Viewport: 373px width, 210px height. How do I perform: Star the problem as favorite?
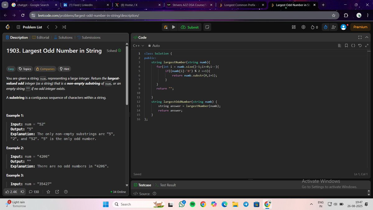coord(48,192)
